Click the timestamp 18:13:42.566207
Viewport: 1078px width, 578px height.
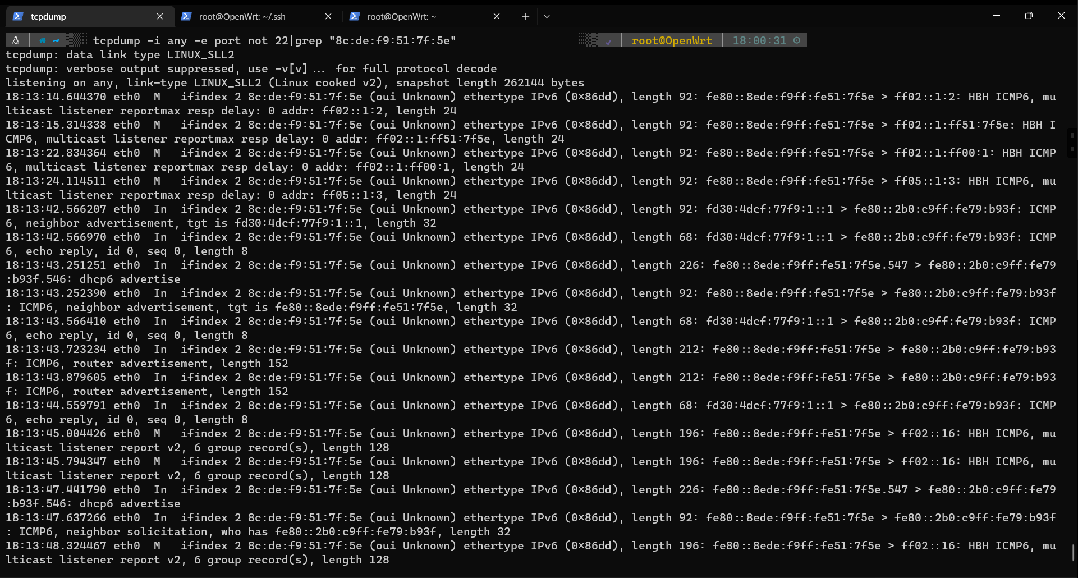coord(56,209)
